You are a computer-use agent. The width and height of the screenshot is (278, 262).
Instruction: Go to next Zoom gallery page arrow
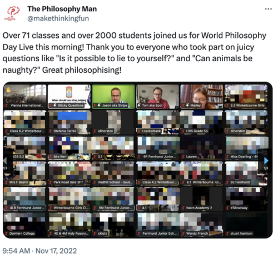click(266, 161)
